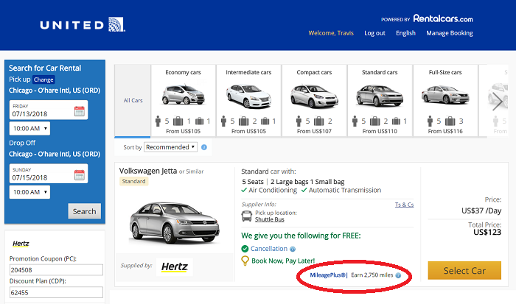
Task: Click the drop-off date field 07/15/2018
Action: pos(49,174)
